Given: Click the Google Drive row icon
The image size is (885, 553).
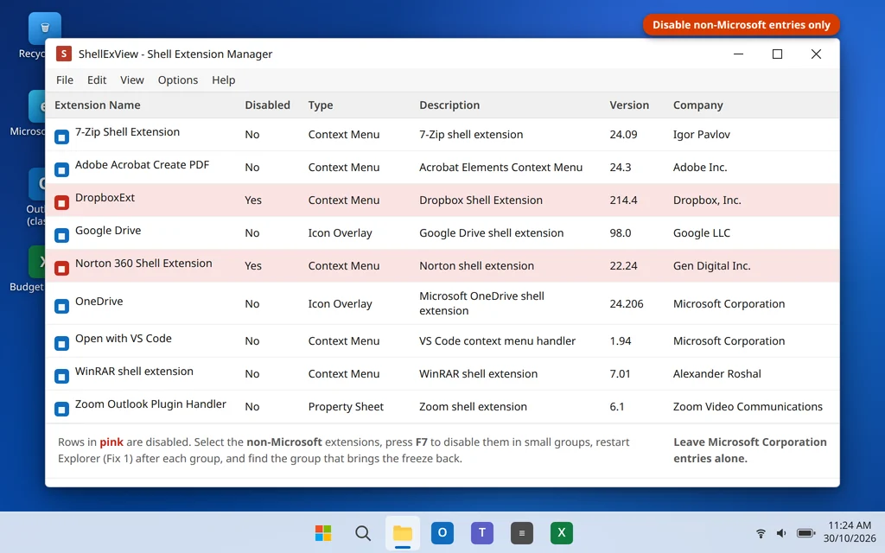Looking at the screenshot, I should tap(61, 235).
